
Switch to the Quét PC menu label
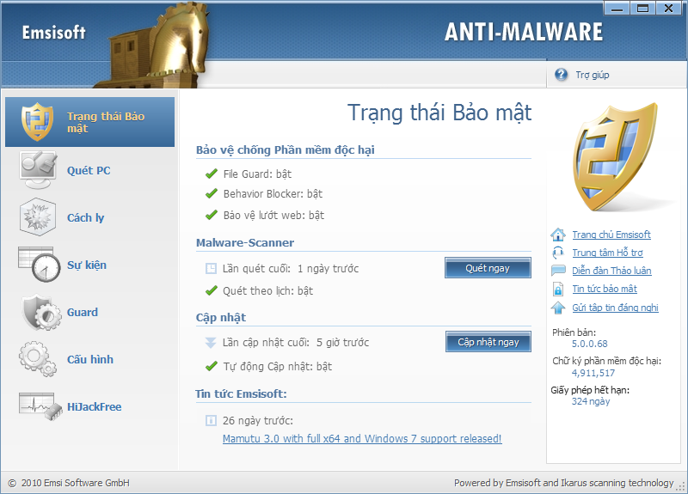(x=89, y=170)
